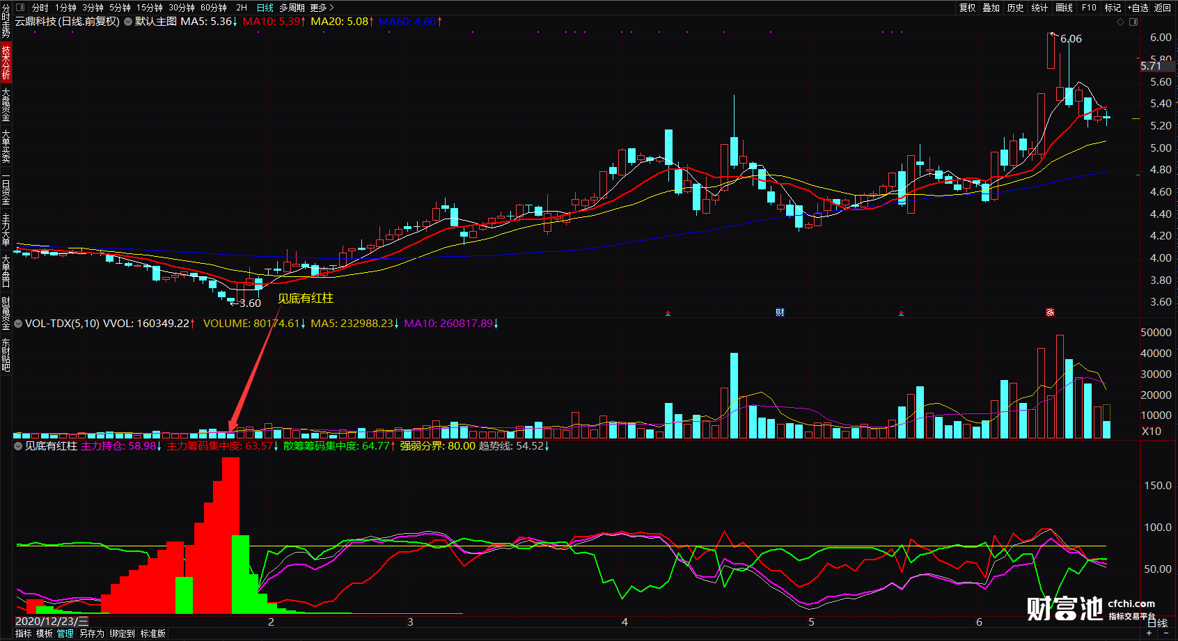
Task: Click the 2020/12/23/三 date label
Action: coord(52,622)
